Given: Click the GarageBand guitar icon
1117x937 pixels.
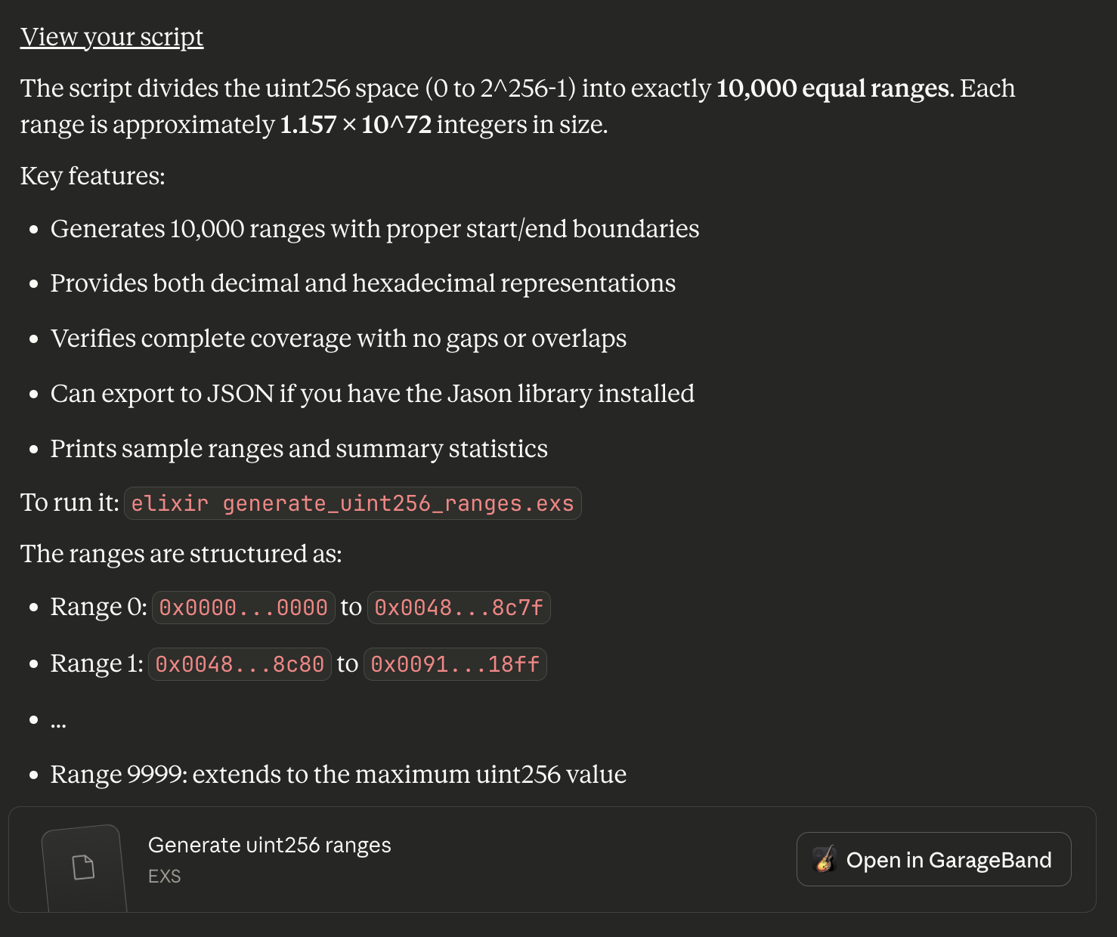Looking at the screenshot, I should (825, 859).
